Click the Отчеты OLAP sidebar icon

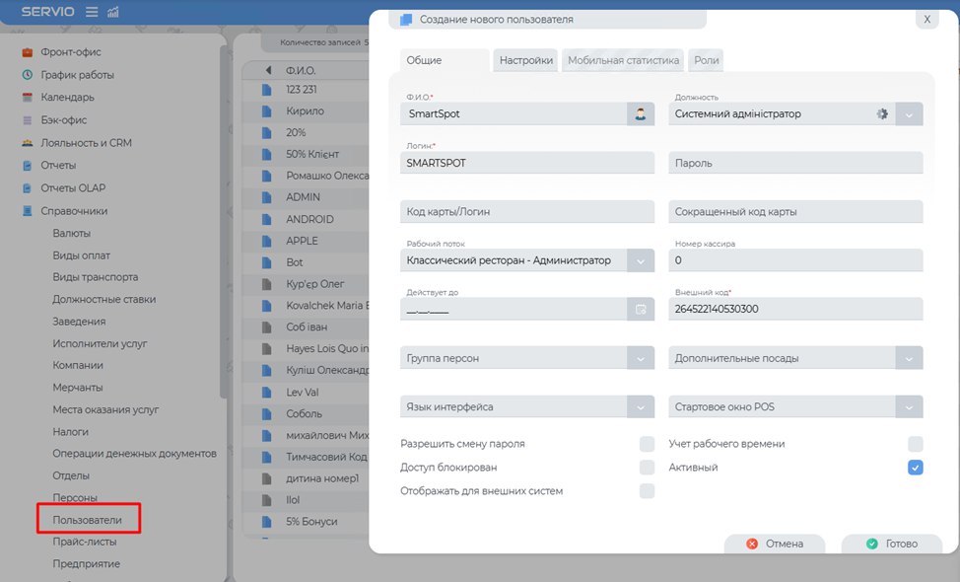pos(28,188)
